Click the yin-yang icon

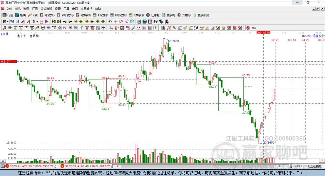248,28
